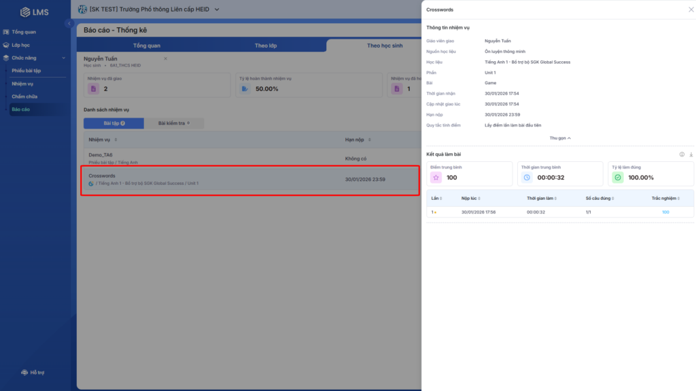Click the download icon in Kết quả làm bài

[x=691, y=154]
